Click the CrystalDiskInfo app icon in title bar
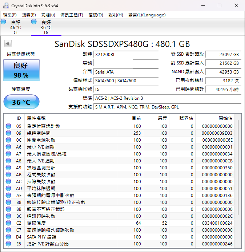 (x=6, y=5)
